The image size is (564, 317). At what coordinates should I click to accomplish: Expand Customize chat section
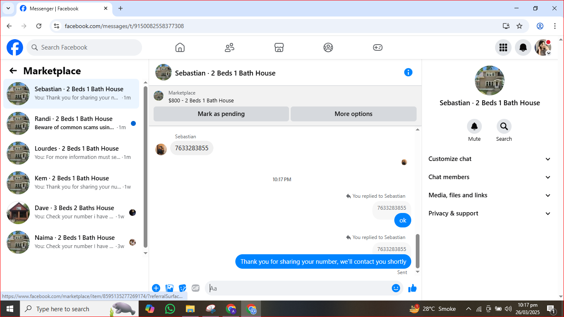490,159
